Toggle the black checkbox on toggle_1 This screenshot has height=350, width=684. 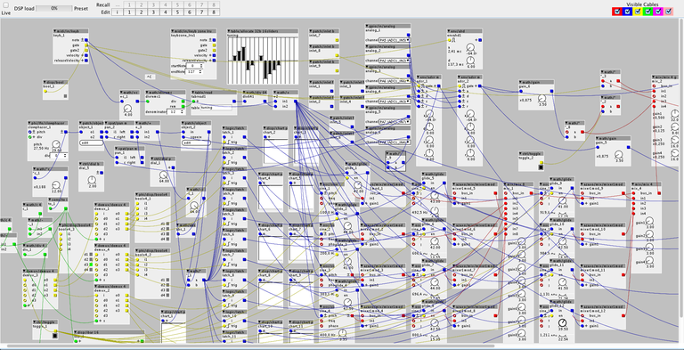[x=55, y=336]
